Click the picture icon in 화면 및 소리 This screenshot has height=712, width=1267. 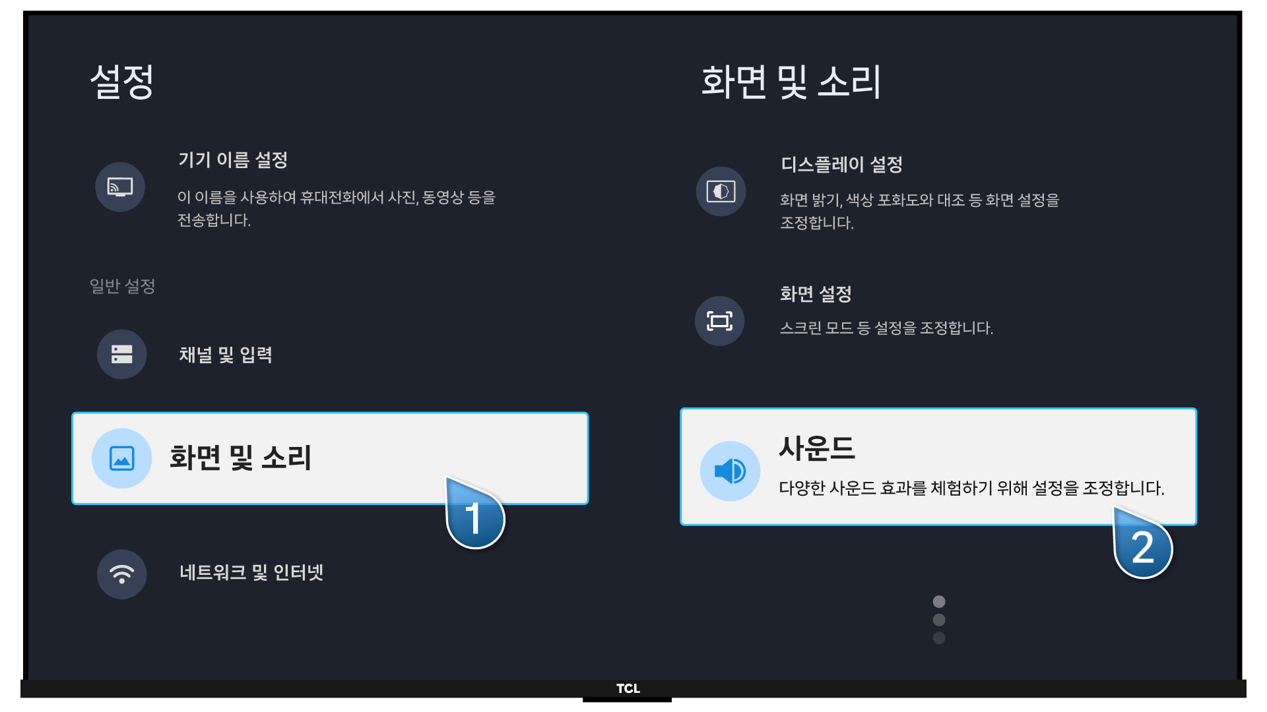[122, 458]
